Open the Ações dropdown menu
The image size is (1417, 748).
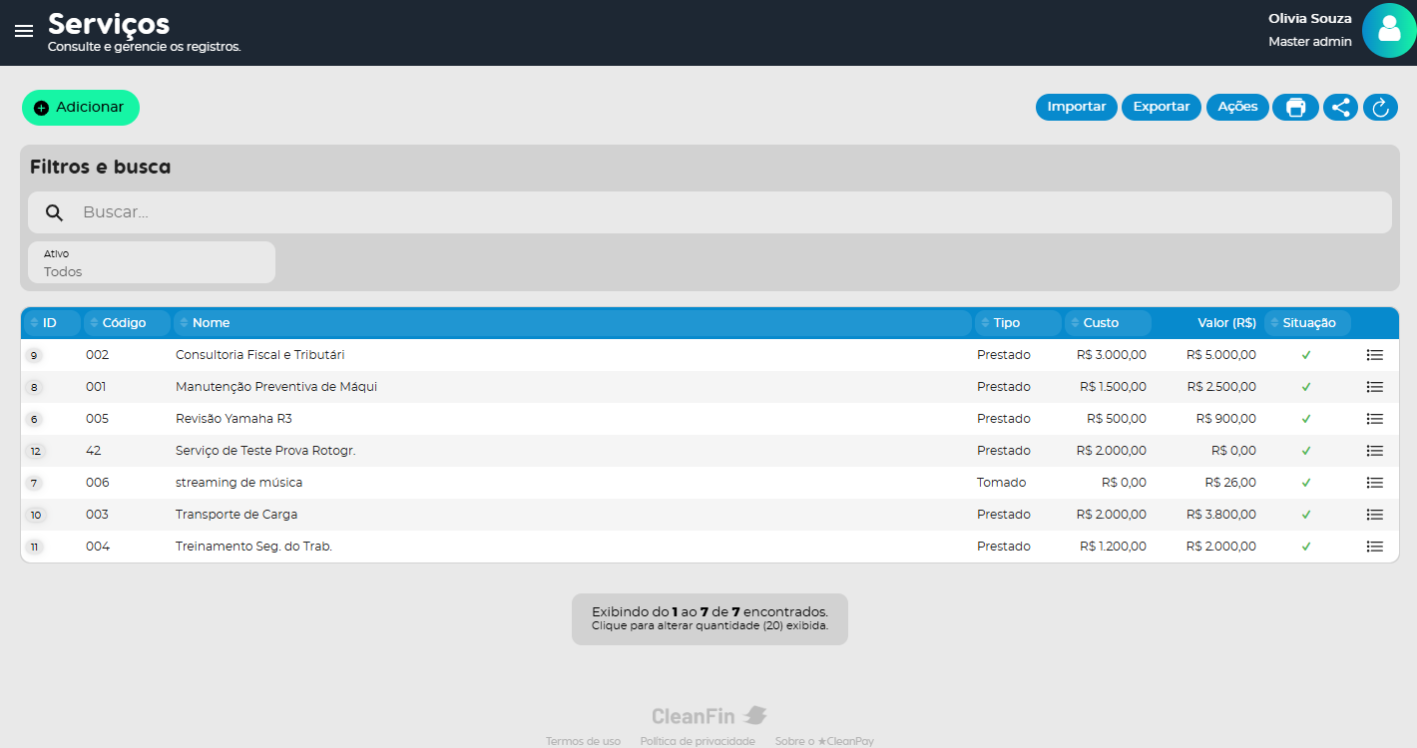(x=1237, y=107)
